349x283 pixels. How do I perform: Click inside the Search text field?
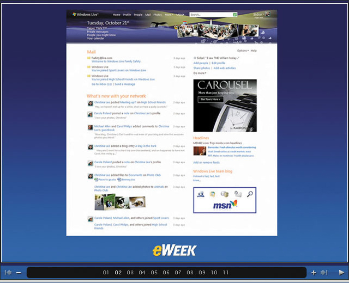click(x=211, y=15)
